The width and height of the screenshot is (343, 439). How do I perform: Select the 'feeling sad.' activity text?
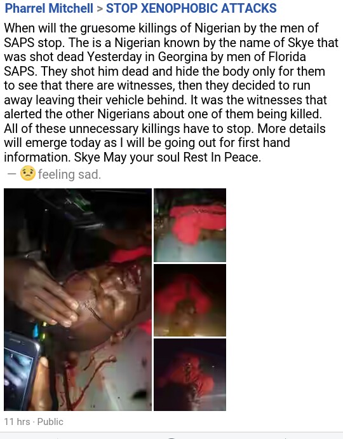69,174
